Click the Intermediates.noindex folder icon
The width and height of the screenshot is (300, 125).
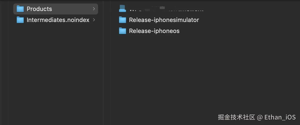coord(20,20)
